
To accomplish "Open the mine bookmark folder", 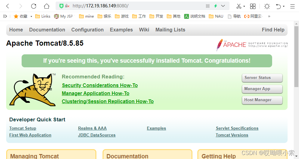I will pyautogui.click(x=86, y=16).
